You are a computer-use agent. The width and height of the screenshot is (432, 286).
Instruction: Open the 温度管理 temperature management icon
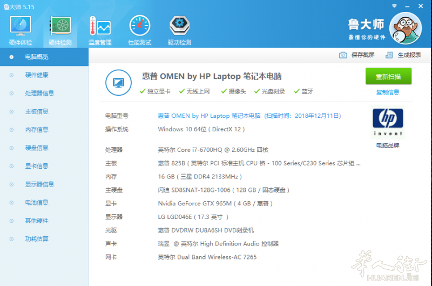(100, 30)
